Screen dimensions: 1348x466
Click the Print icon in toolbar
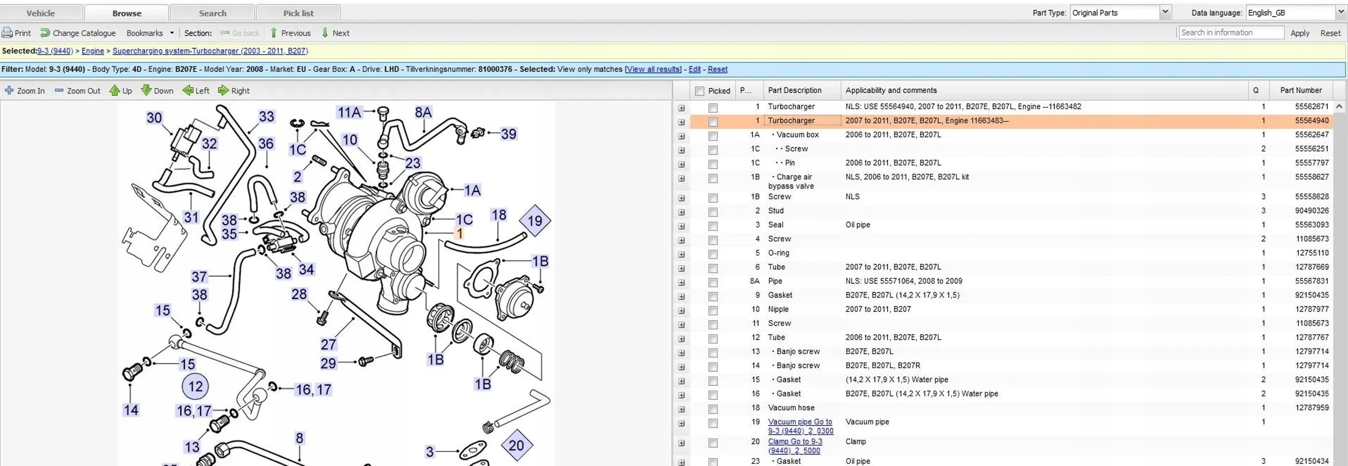point(8,33)
